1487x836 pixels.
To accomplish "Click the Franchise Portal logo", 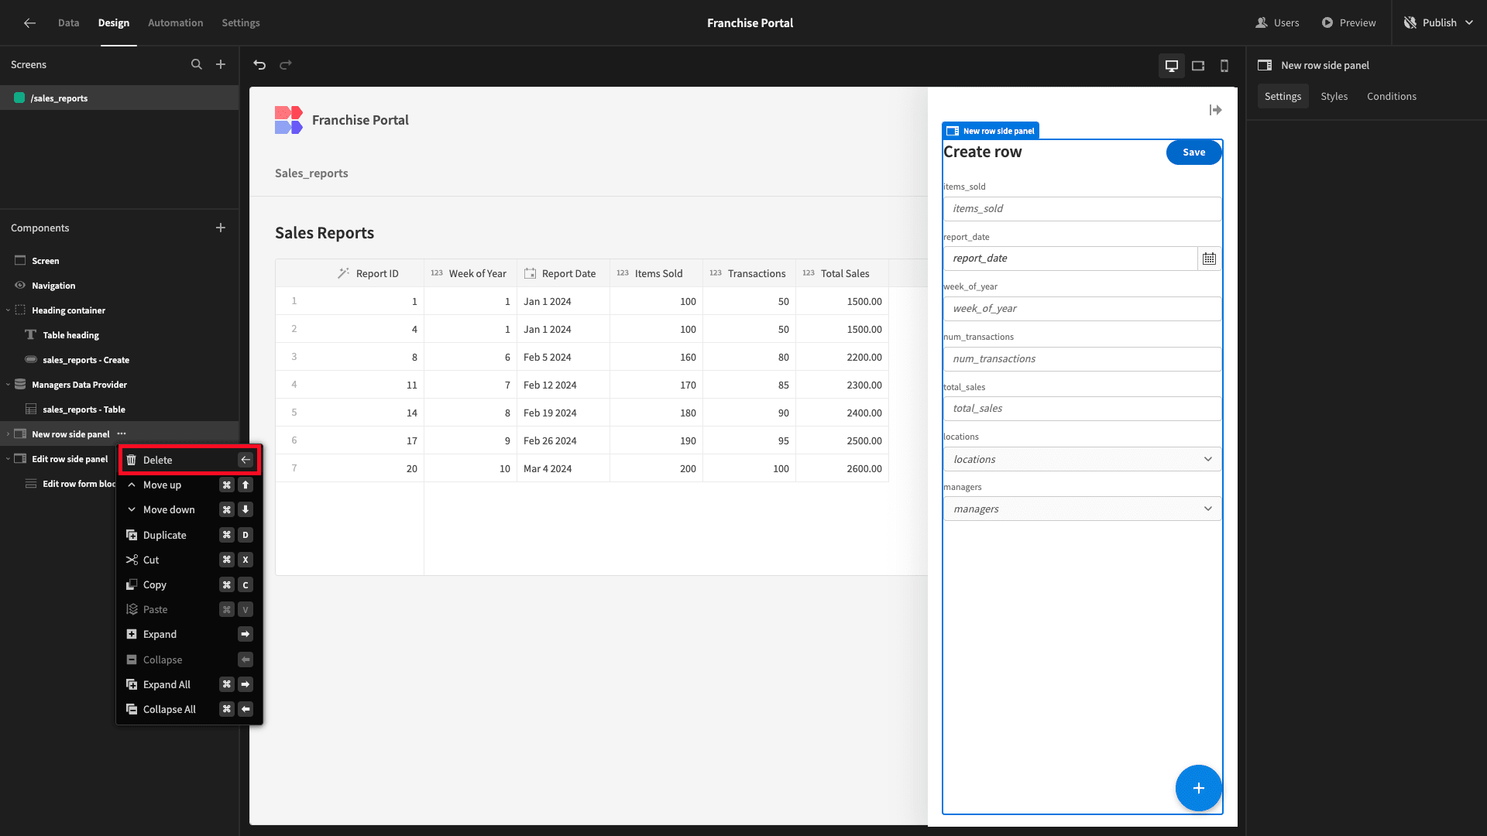I will (x=288, y=120).
